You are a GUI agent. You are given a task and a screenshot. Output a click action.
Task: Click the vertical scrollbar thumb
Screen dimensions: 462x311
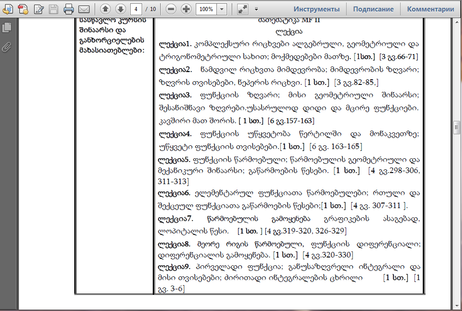(456, 127)
